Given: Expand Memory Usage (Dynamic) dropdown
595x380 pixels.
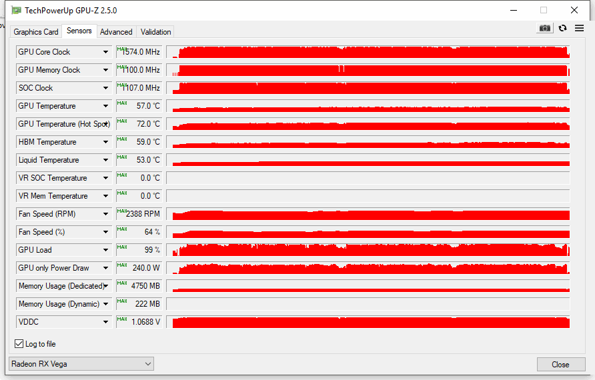Looking at the screenshot, I should coord(105,304).
